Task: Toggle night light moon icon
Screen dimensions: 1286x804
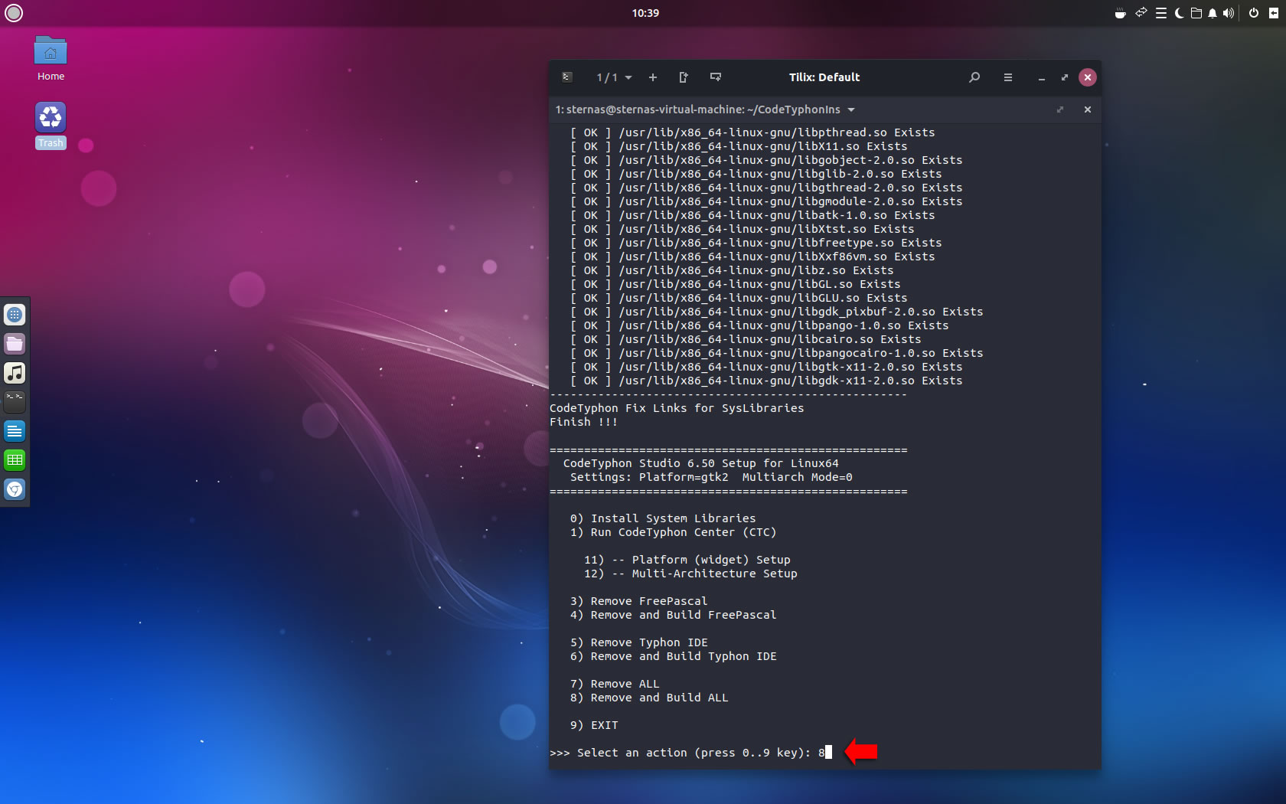Action: tap(1179, 13)
